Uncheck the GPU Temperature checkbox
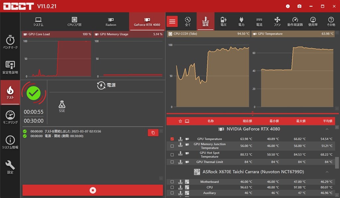Viewport: 340px width, 198px height. point(172,139)
